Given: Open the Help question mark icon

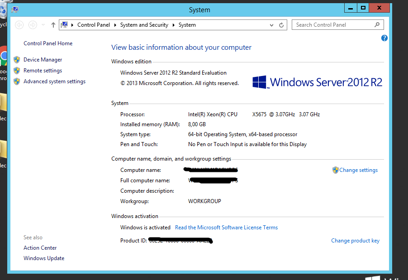Looking at the screenshot, I should (x=384, y=38).
